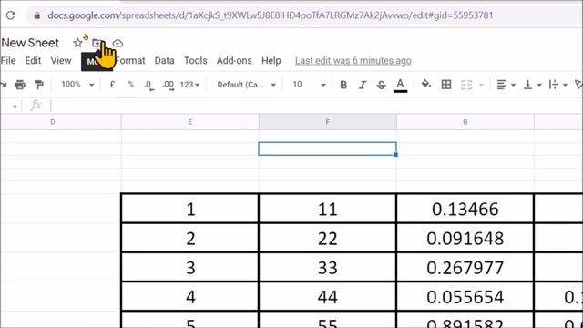This screenshot has height=328, width=583.
Task: Open the 'Last edit was 6 minutes ago' link
Action: tap(353, 61)
